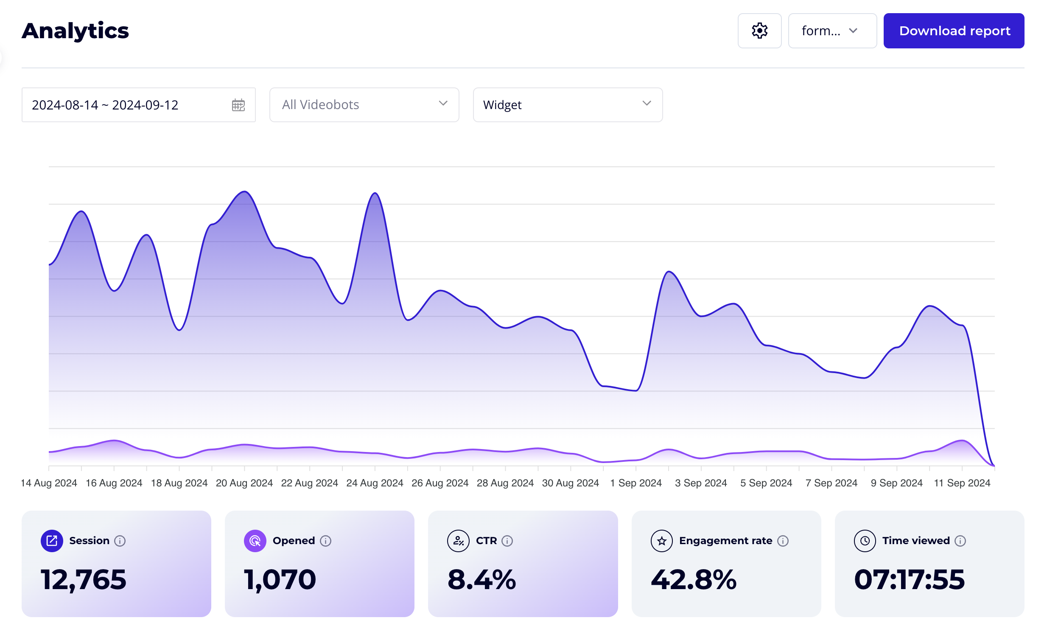Image resolution: width=1047 pixels, height=629 pixels.
Task: Click the CTR percentage icon
Action: (x=458, y=540)
